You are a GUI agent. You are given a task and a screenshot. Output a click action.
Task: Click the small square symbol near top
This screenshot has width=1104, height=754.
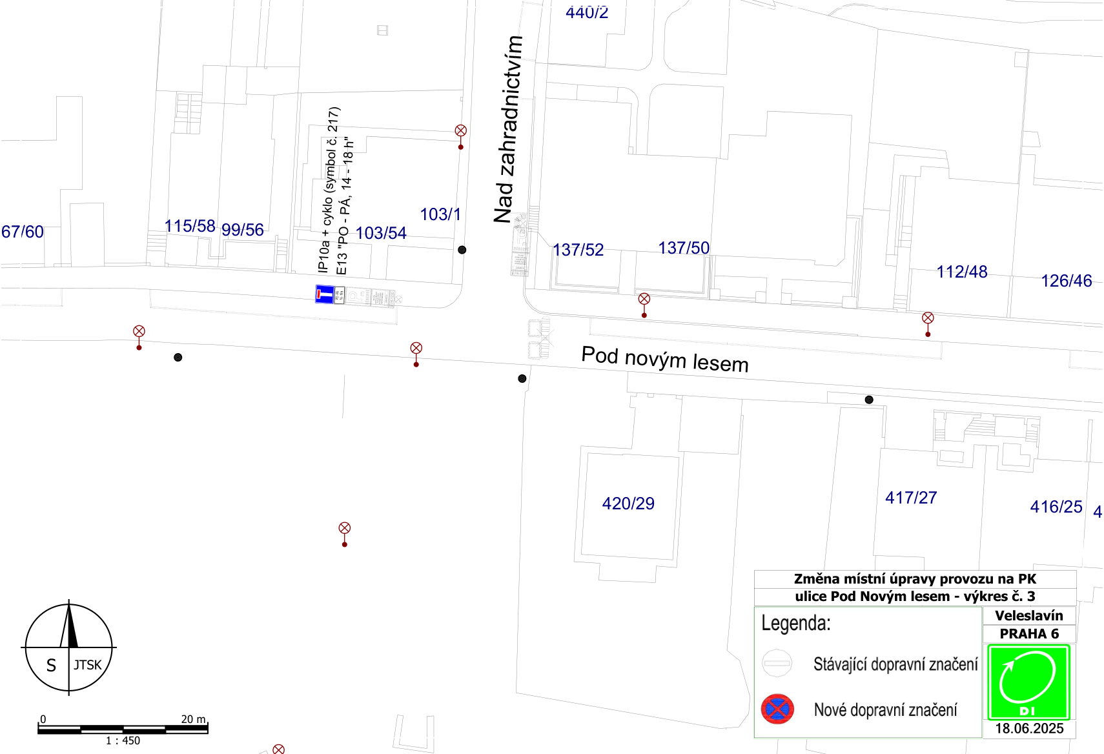tap(383, 30)
